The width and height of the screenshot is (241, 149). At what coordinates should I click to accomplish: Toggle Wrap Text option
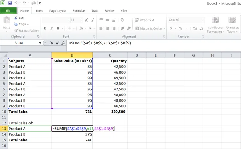(144, 20)
